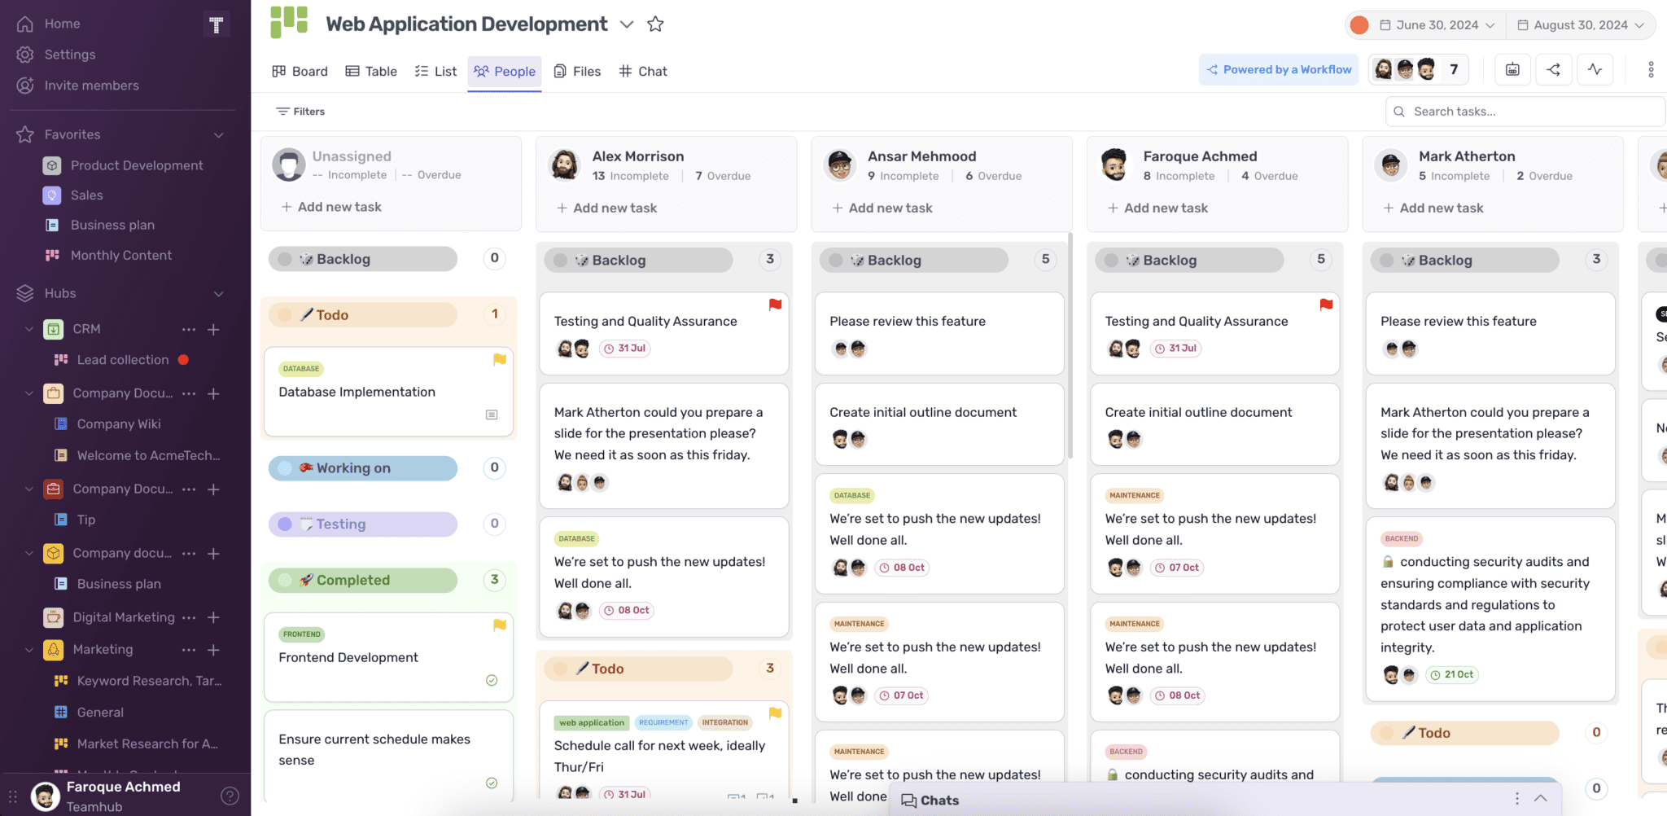This screenshot has height=816, width=1667.
Task: Toggle the red flag on Testing and Quality Assurance
Action: click(x=774, y=305)
